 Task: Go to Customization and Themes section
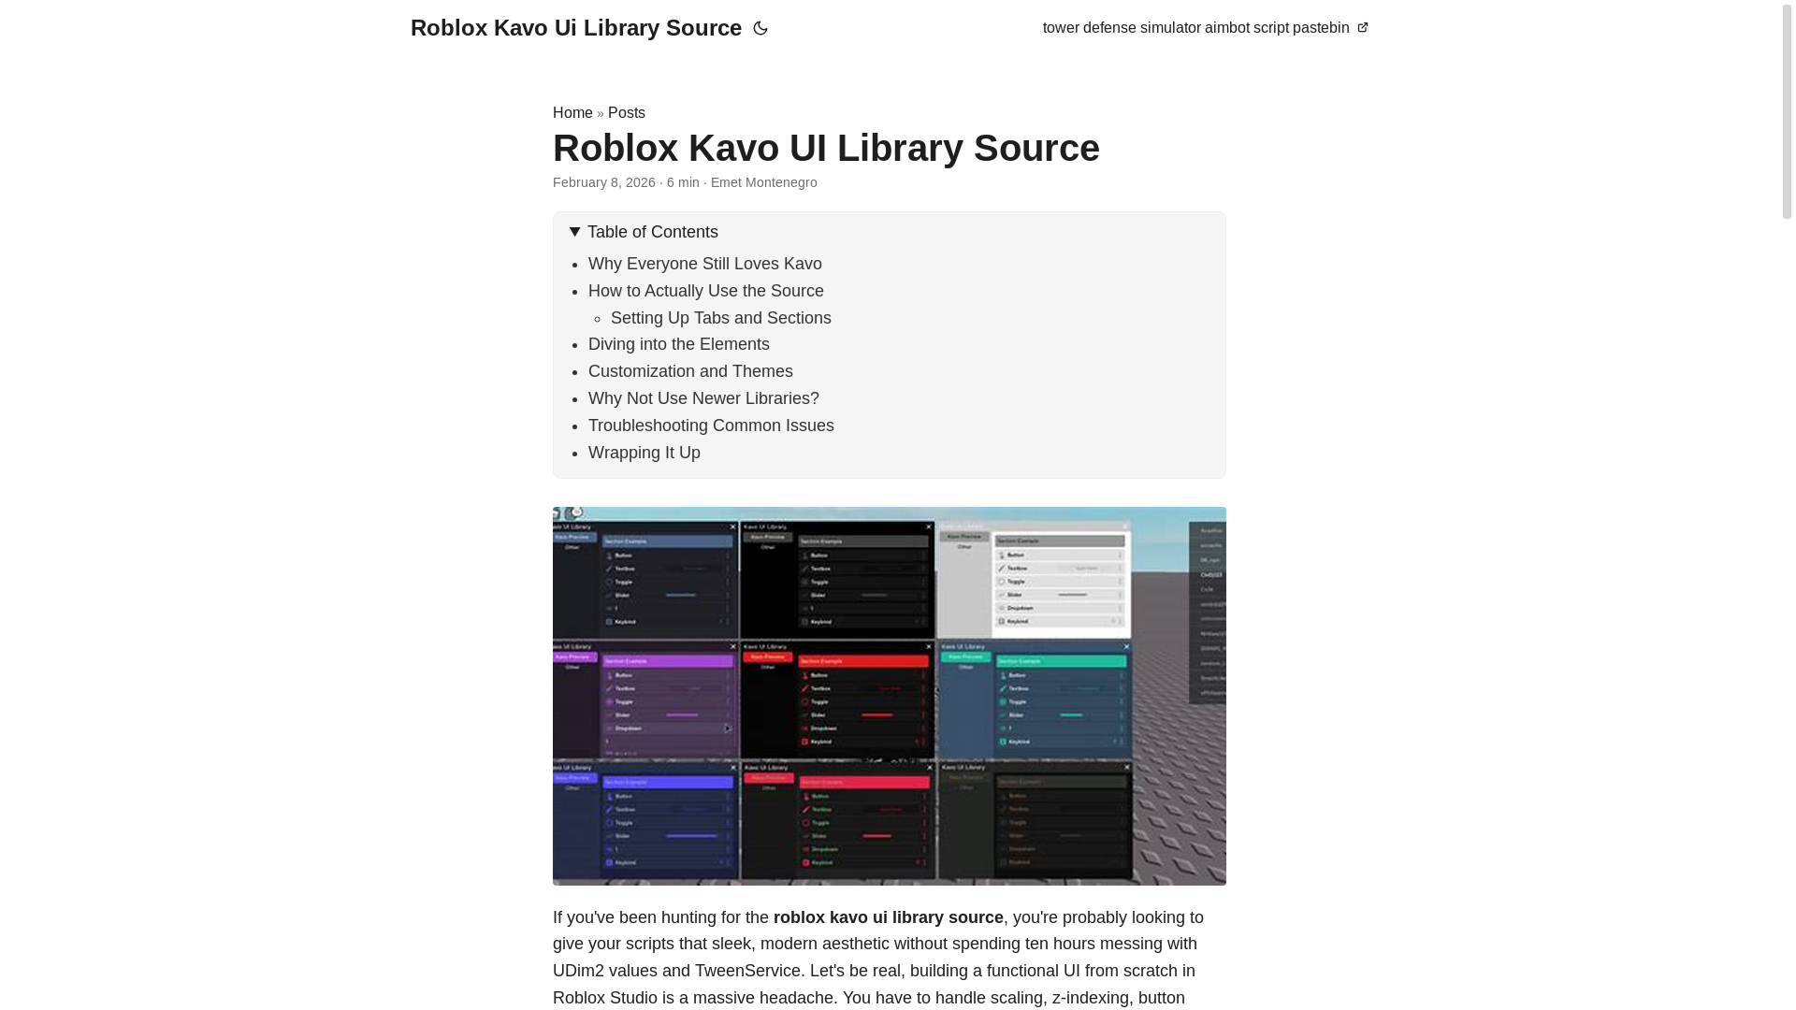coord(689,371)
